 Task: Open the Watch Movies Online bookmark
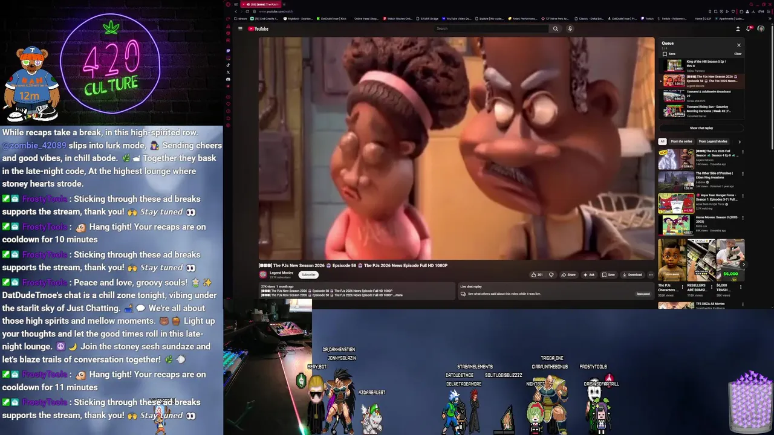click(398, 19)
